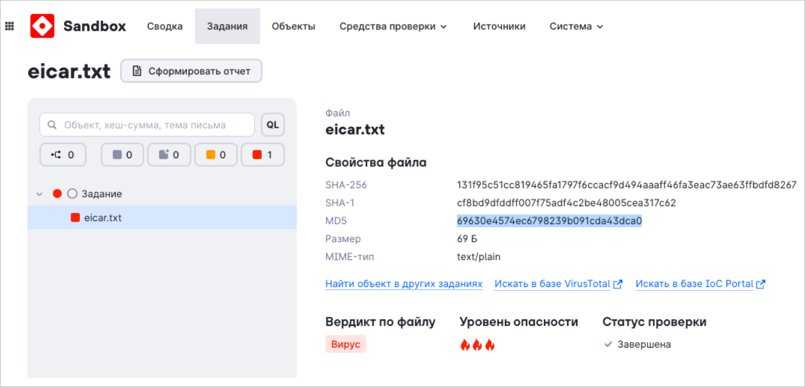805x387 pixels.
Task: Click the red square icon beside eicar.txt
Action: click(x=75, y=217)
